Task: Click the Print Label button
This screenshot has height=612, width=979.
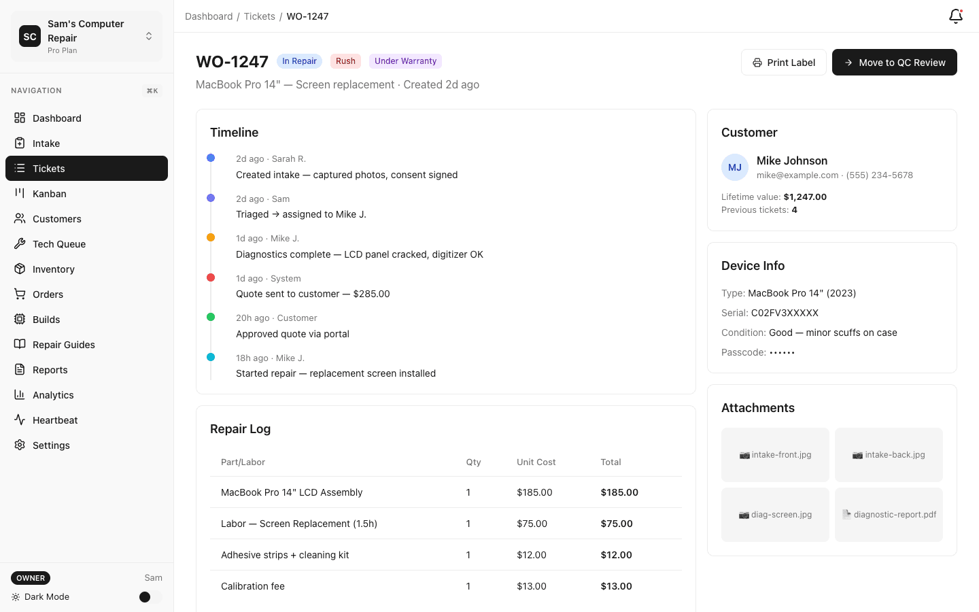Action: click(x=783, y=62)
